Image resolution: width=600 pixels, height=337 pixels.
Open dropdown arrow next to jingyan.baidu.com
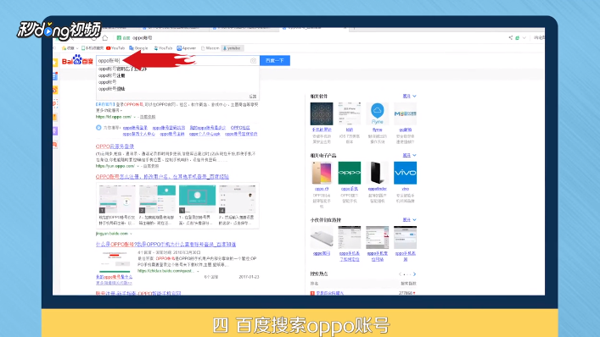point(132,234)
